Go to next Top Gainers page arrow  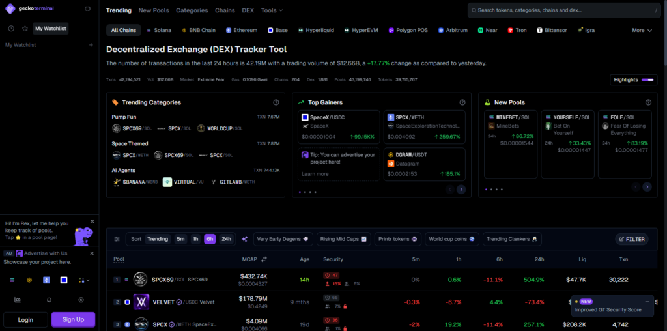tap(461, 190)
